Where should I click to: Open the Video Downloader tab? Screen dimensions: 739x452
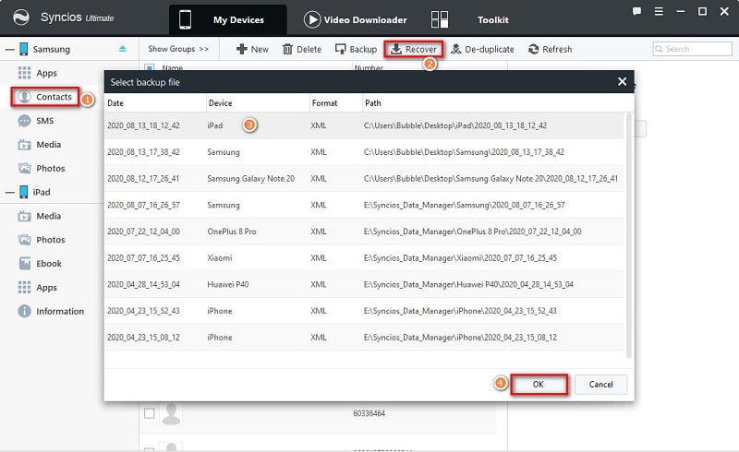coord(356,19)
